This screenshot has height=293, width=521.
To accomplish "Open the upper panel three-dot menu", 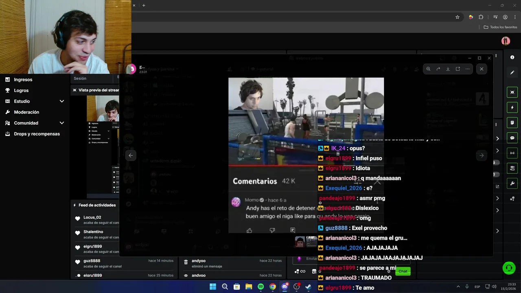I will tap(496, 56).
